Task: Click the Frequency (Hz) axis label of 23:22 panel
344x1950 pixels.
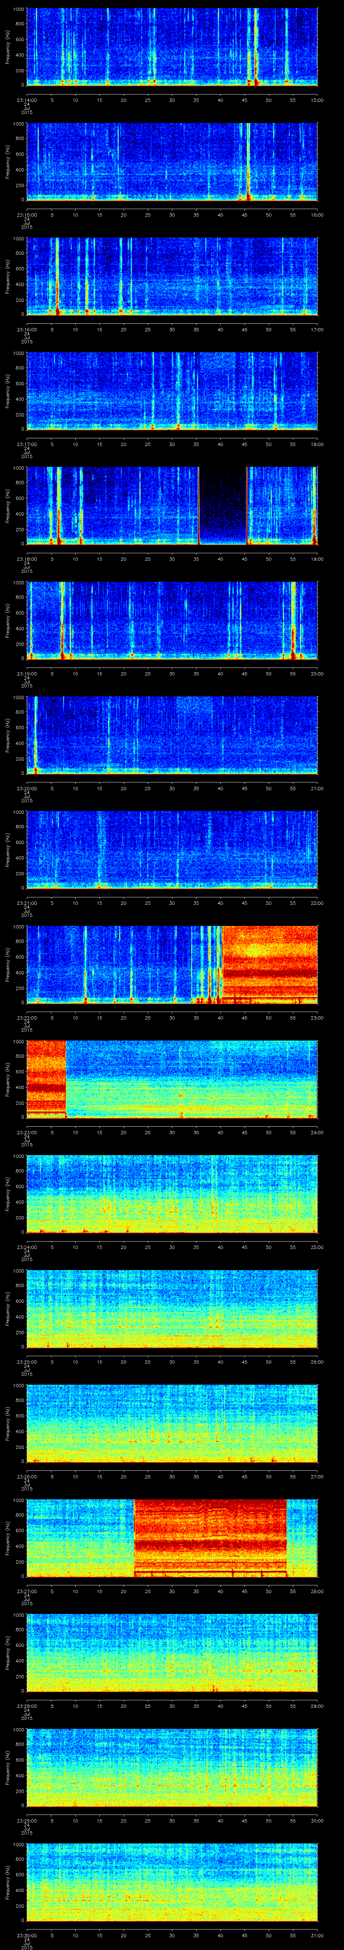Action: (8, 964)
